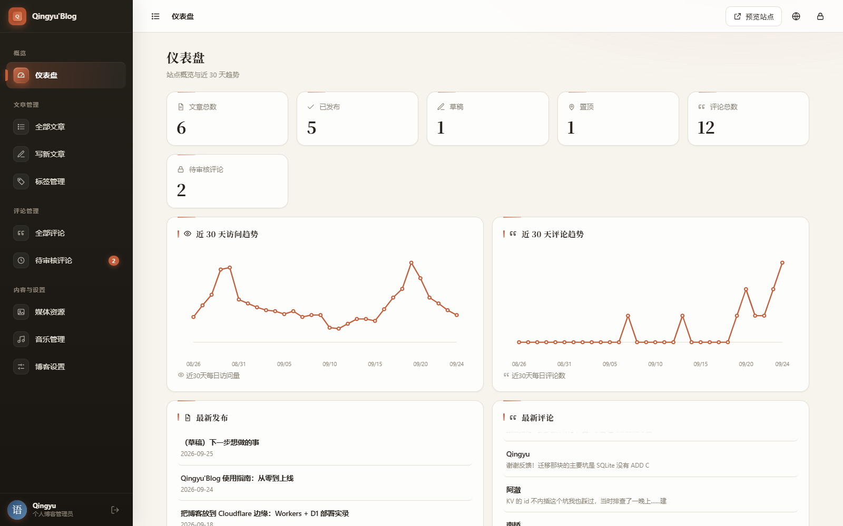The height and width of the screenshot is (526, 843).
Task: Click the user avatar 语
Action: tap(17, 510)
